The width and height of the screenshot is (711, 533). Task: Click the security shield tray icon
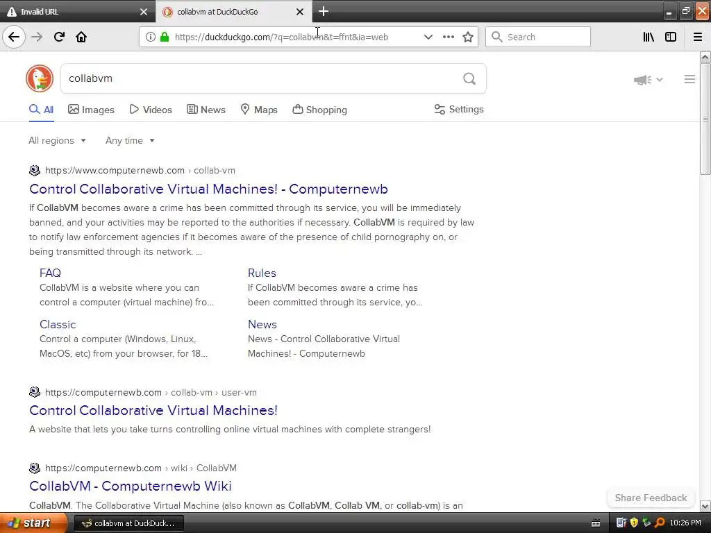point(634,523)
